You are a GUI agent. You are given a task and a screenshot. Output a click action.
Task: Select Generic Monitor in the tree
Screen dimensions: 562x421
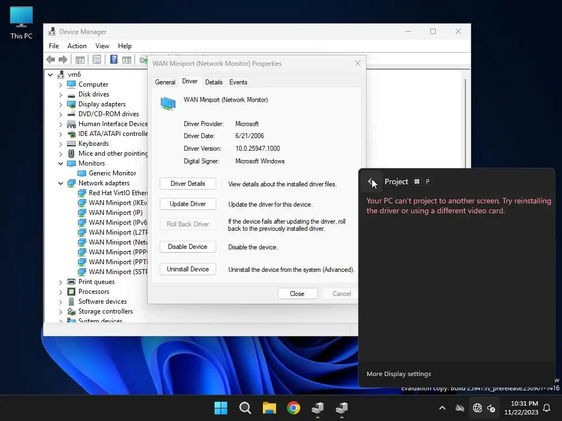pos(112,173)
